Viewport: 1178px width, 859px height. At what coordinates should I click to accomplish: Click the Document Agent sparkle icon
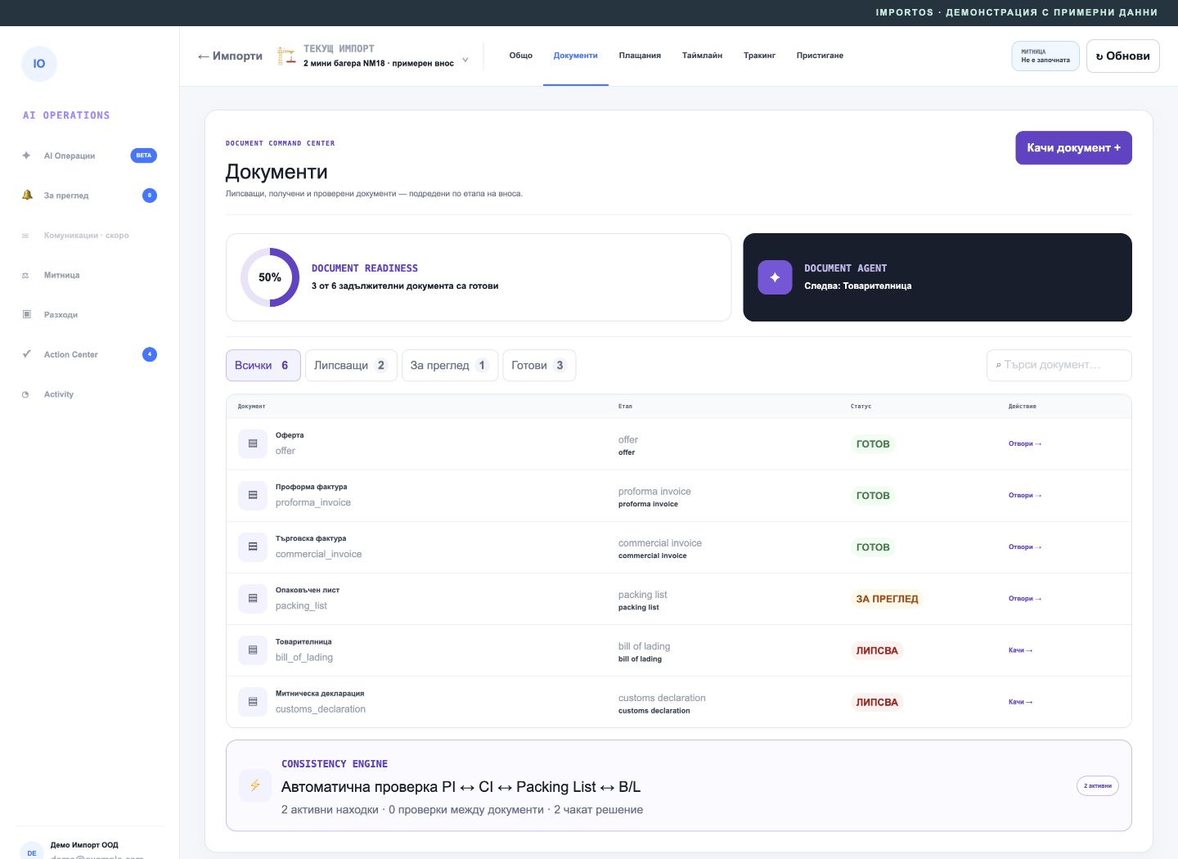click(x=775, y=277)
